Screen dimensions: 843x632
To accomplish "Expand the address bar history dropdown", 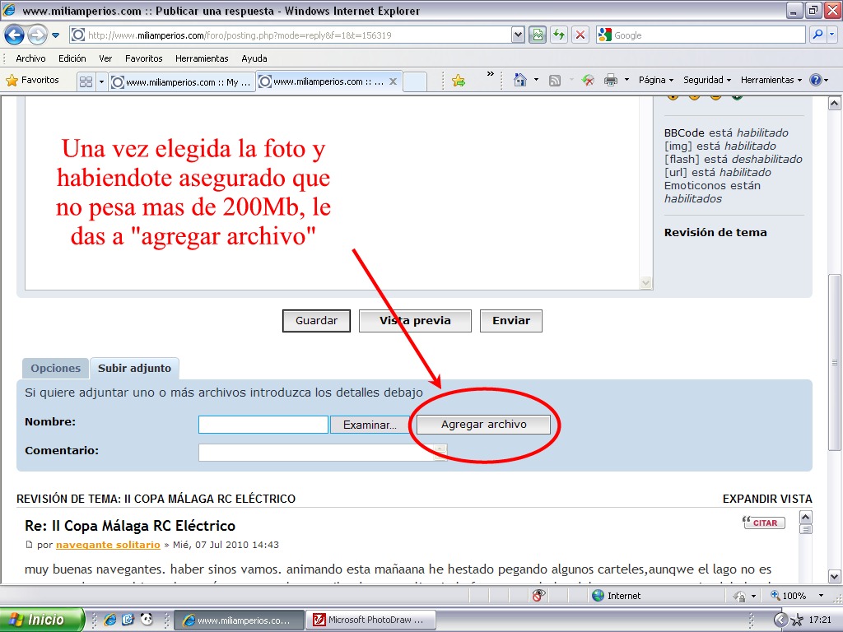I will pyautogui.click(x=517, y=35).
